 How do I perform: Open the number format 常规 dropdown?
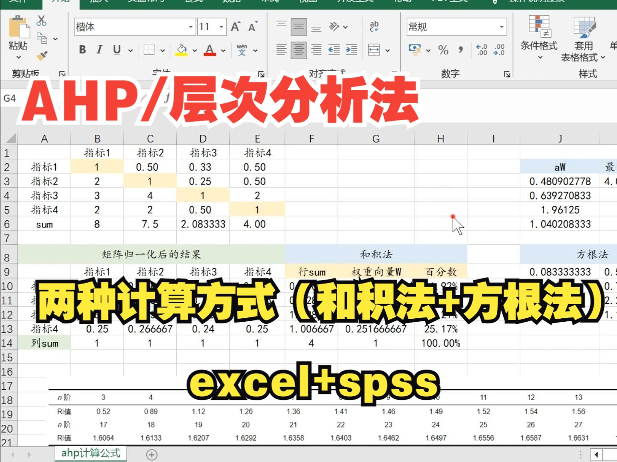pos(502,27)
